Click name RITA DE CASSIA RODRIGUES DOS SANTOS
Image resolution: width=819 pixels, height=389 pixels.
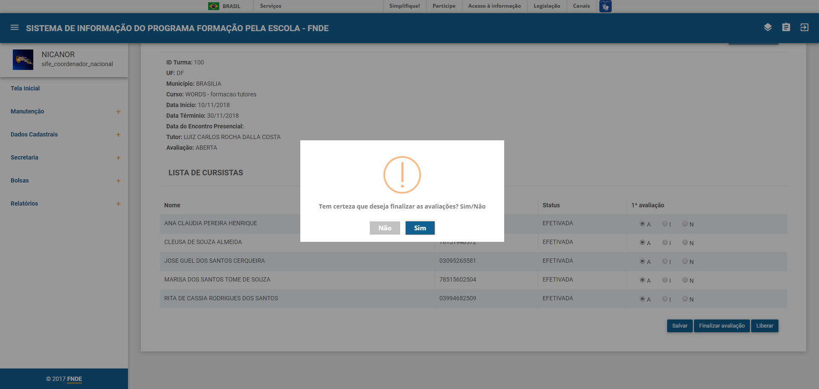221,298
